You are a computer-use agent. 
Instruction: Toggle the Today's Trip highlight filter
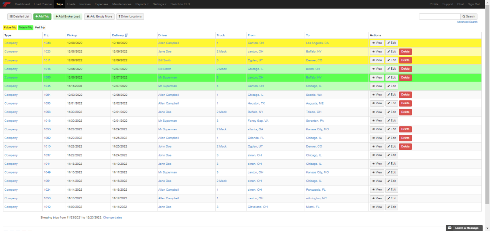pos(25,27)
